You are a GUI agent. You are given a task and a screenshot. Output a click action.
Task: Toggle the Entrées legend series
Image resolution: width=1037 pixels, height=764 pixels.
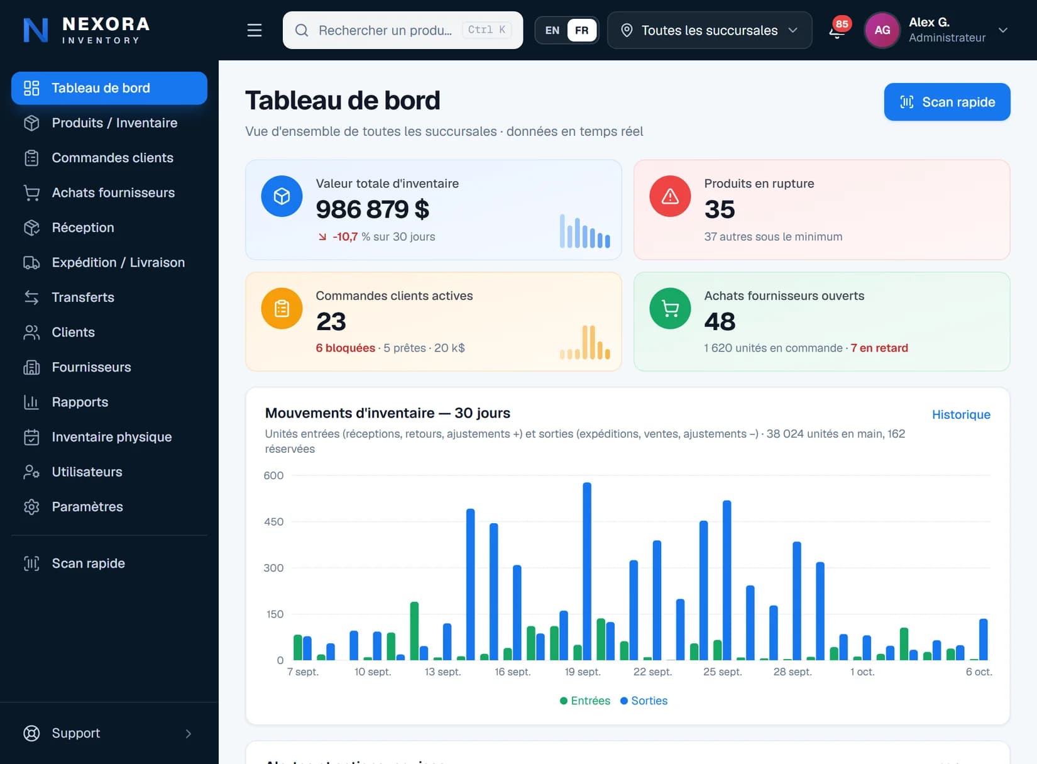[584, 700]
